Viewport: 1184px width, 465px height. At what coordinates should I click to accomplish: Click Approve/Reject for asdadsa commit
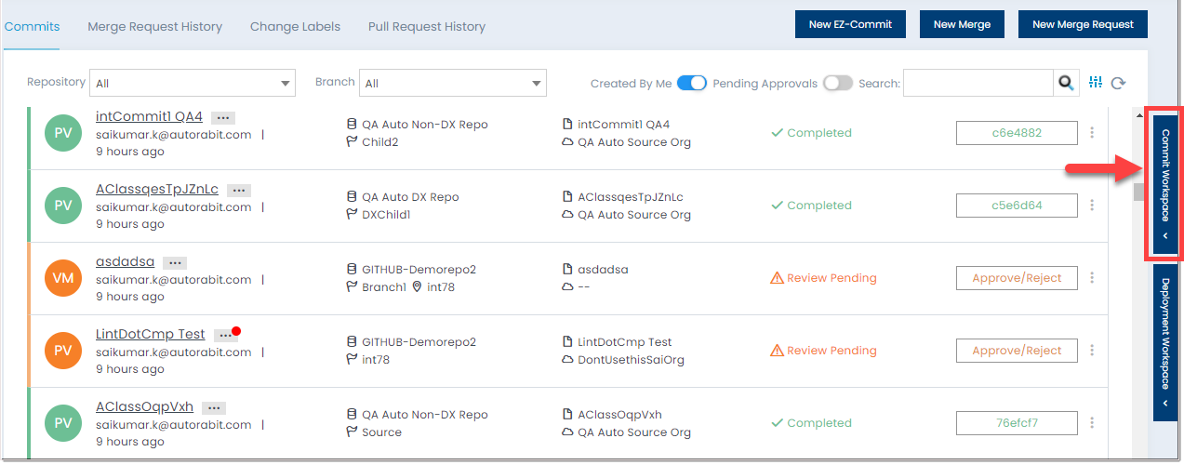click(x=1017, y=278)
